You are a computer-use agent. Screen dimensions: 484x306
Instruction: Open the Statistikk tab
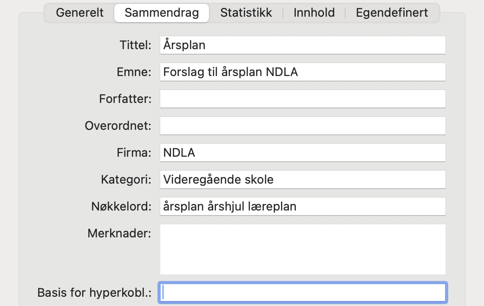(x=246, y=13)
